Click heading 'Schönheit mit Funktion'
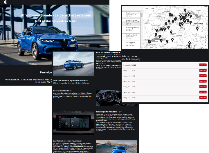209x153 pixels. pos(62,91)
